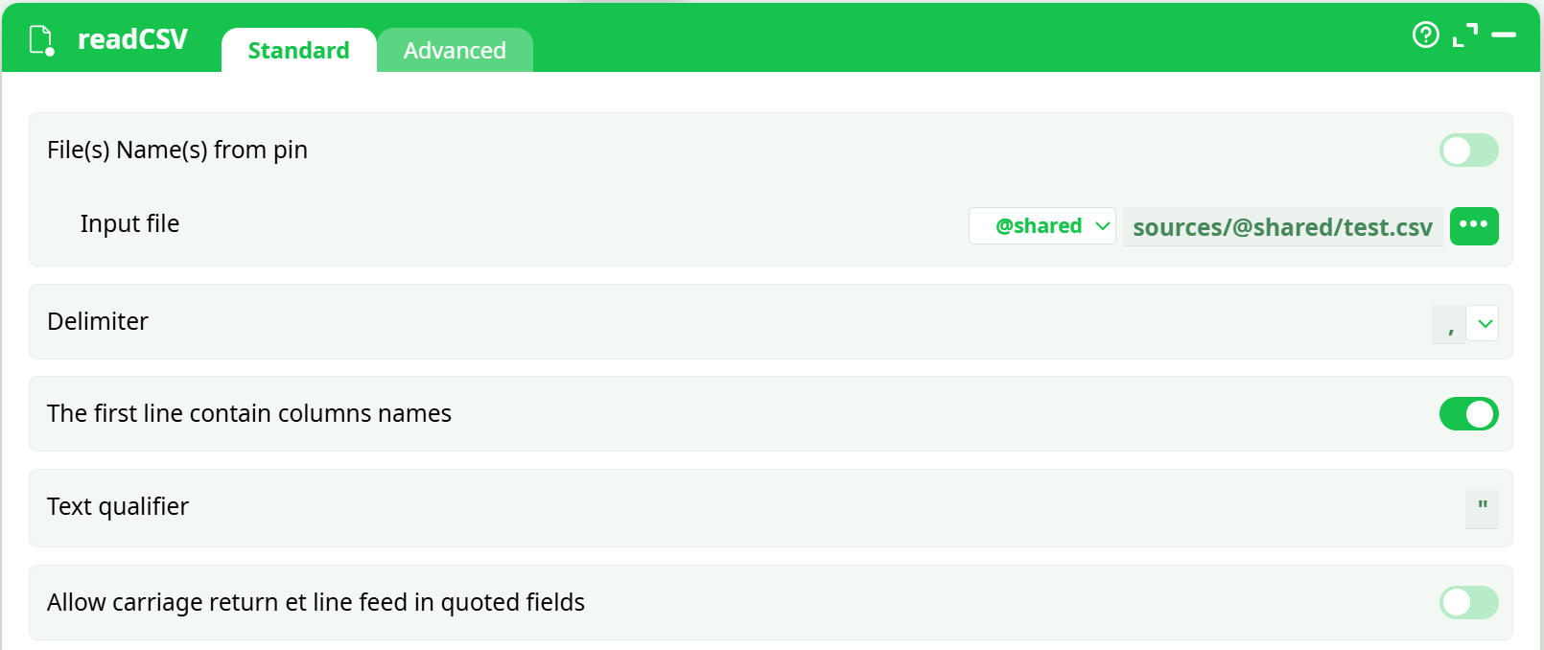
Task: Expand the Delimiter dropdown arrow
Action: pyautogui.click(x=1484, y=324)
